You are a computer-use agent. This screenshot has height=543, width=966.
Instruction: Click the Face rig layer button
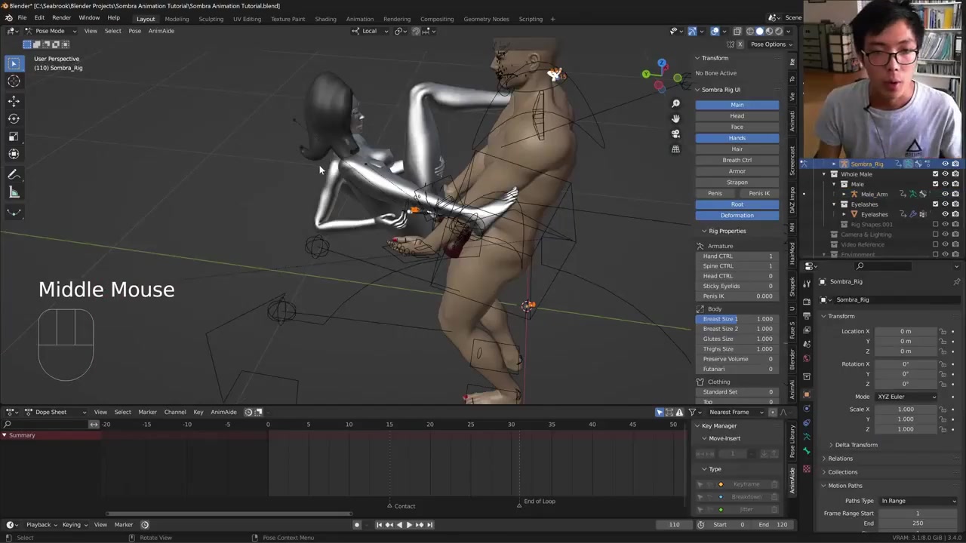click(x=737, y=127)
